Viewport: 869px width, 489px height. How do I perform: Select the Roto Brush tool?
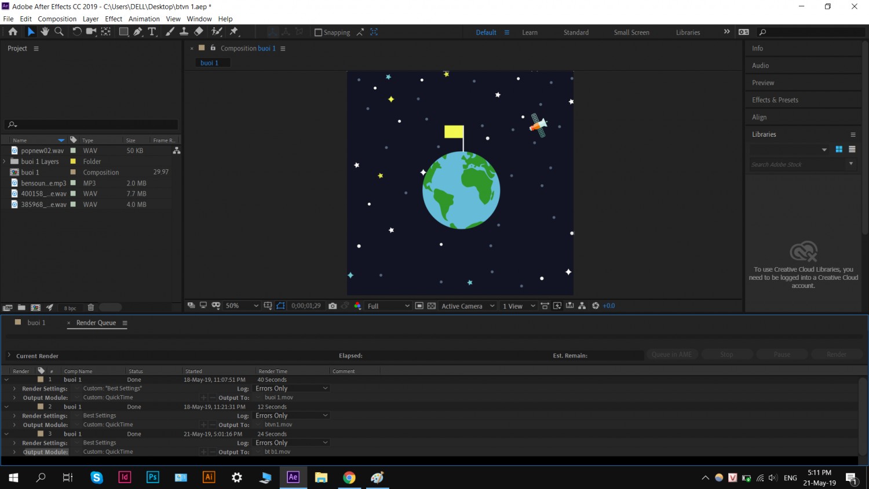coord(217,32)
